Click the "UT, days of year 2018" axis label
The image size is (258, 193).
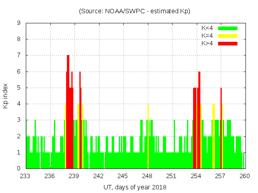tap(134, 187)
